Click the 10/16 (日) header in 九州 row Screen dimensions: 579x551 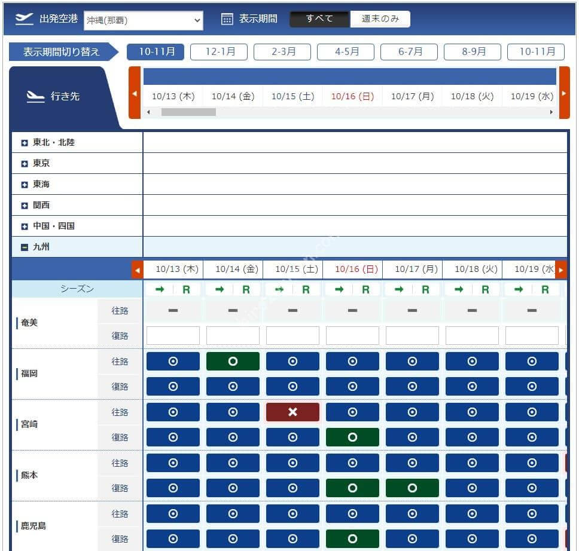(x=356, y=269)
